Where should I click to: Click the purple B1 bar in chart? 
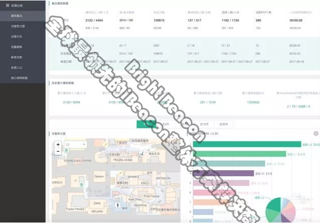point(224,173)
